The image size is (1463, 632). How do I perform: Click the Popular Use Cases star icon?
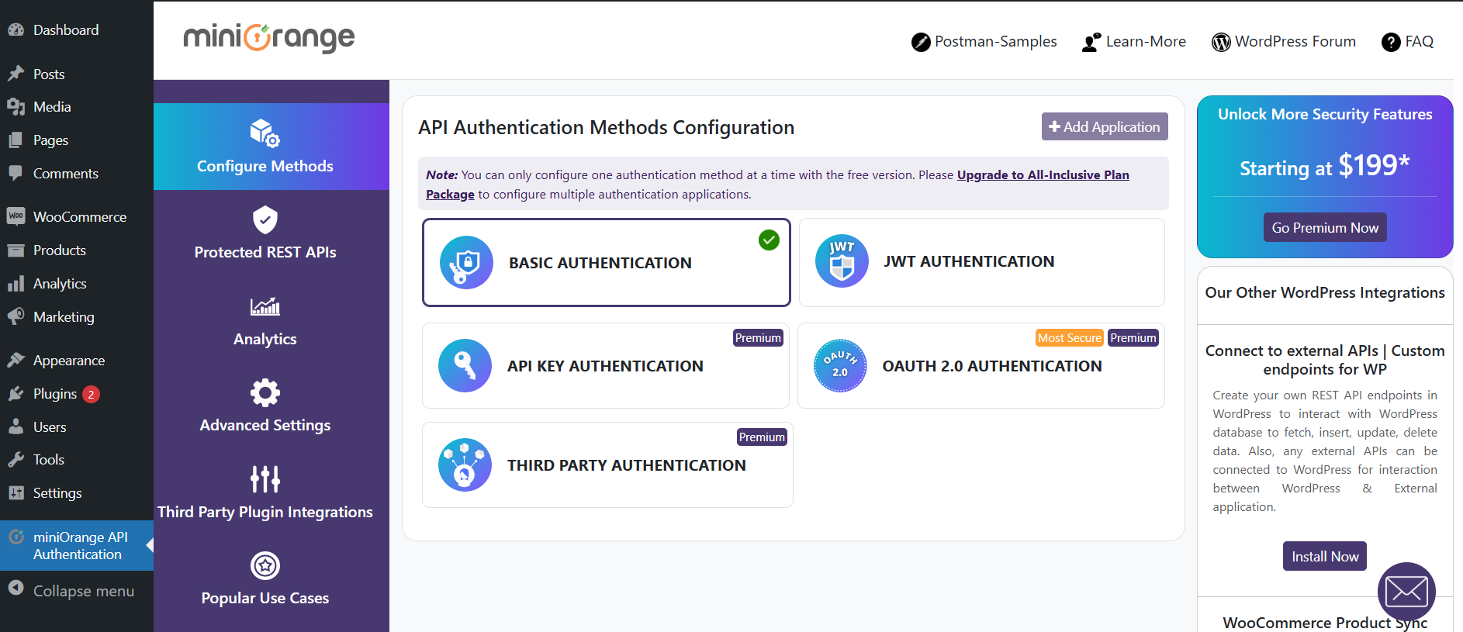(x=265, y=566)
